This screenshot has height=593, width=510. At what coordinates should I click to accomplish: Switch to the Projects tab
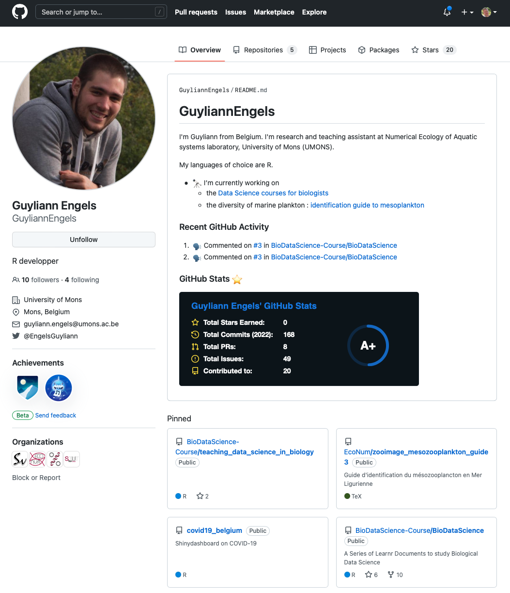[x=327, y=50]
